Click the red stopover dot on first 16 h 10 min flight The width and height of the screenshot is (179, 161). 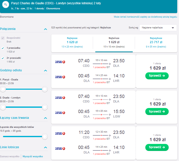101,64
